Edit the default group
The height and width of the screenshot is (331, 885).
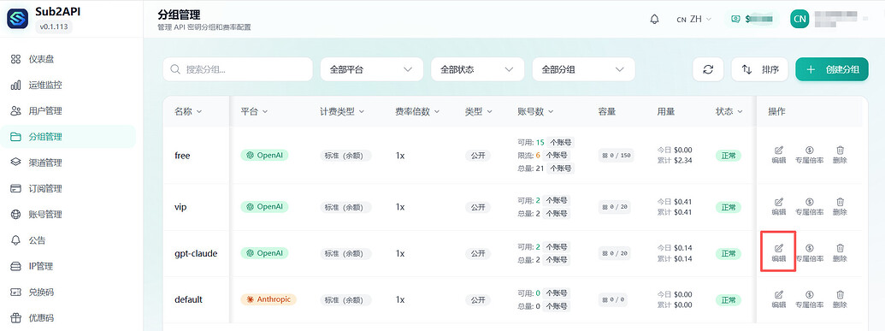click(779, 299)
